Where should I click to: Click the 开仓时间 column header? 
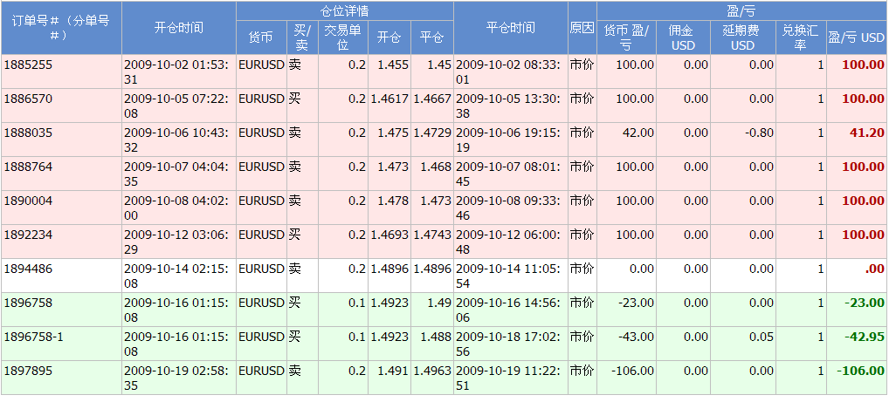click(178, 28)
